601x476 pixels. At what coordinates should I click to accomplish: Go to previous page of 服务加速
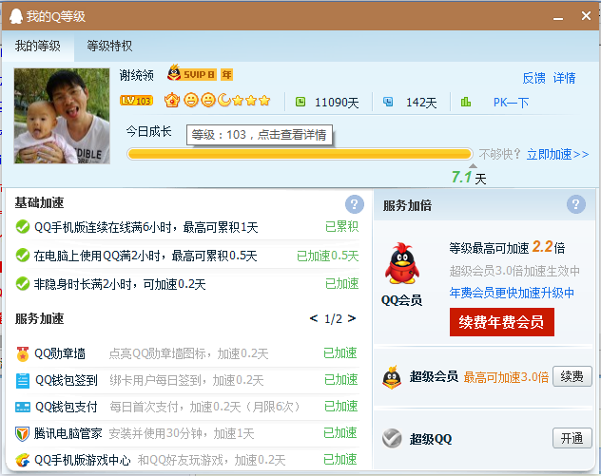(x=314, y=318)
